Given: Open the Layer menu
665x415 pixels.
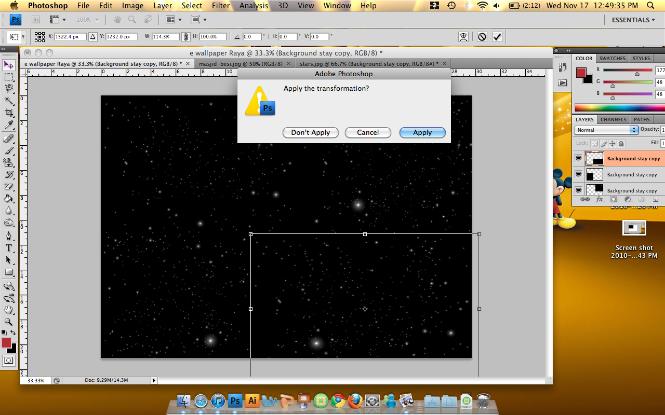Looking at the screenshot, I should [163, 6].
